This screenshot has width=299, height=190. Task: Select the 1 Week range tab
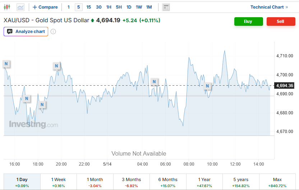coord(59,182)
